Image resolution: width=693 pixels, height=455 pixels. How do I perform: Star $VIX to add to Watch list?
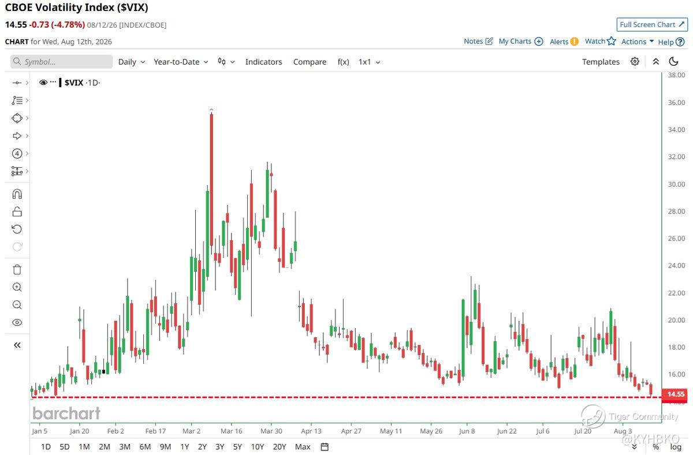(x=612, y=41)
